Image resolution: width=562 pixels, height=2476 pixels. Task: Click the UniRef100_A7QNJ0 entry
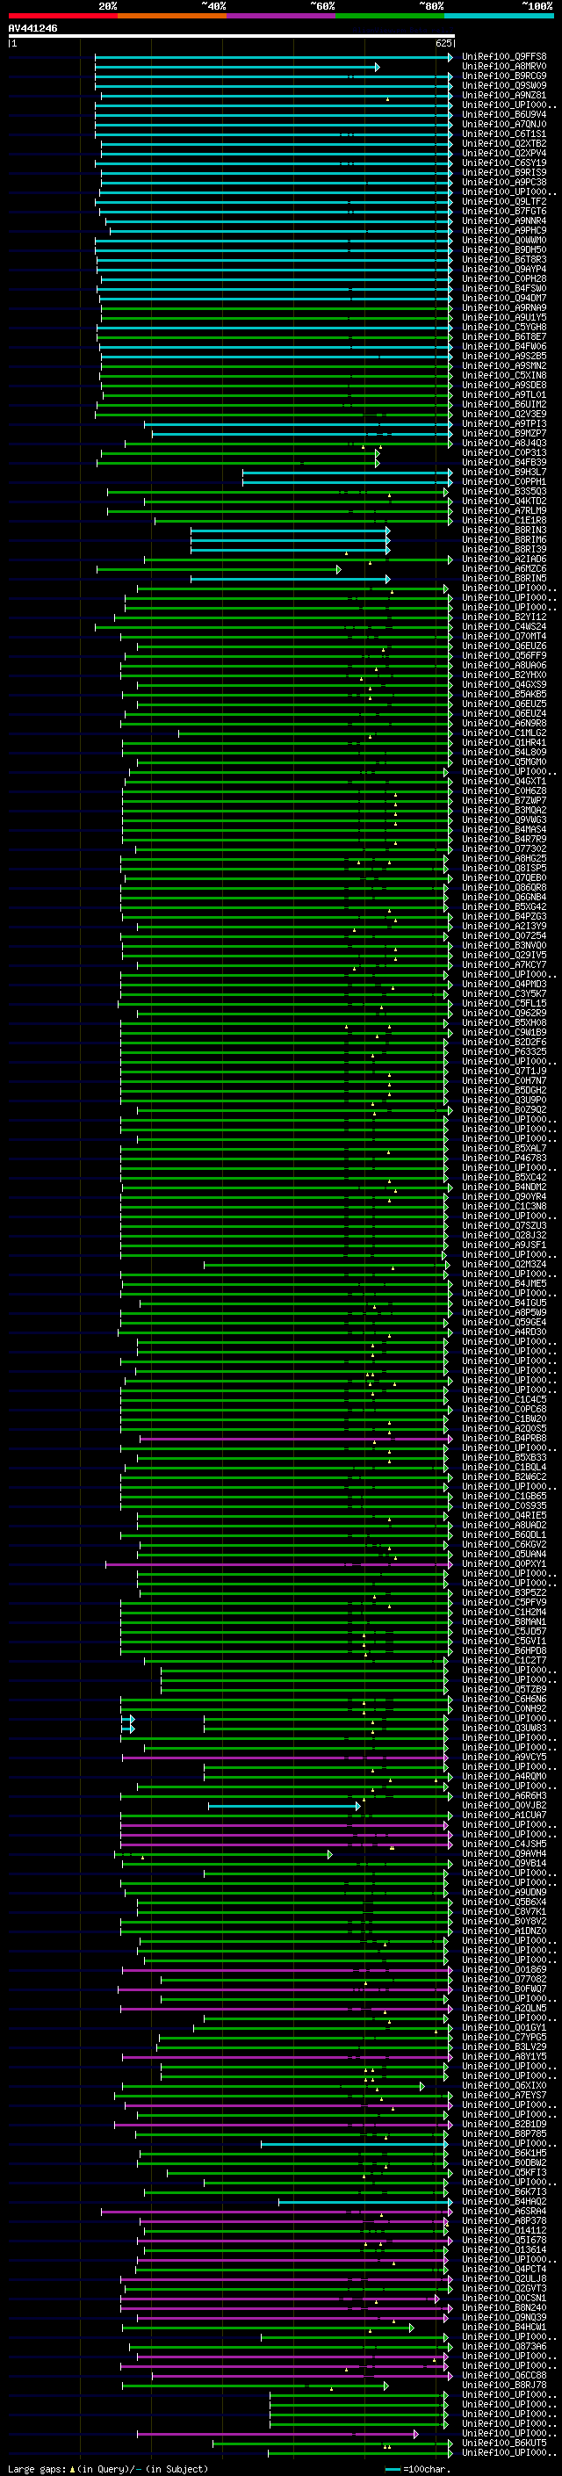tap(504, 124)
